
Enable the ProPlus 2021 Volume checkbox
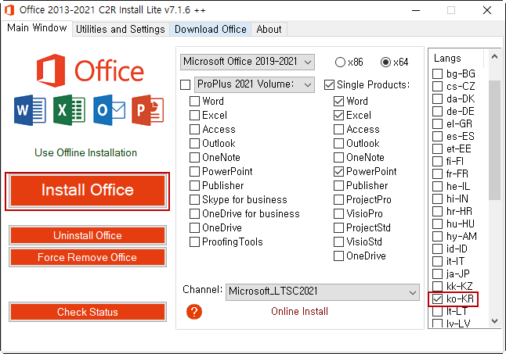pos(185,85)
